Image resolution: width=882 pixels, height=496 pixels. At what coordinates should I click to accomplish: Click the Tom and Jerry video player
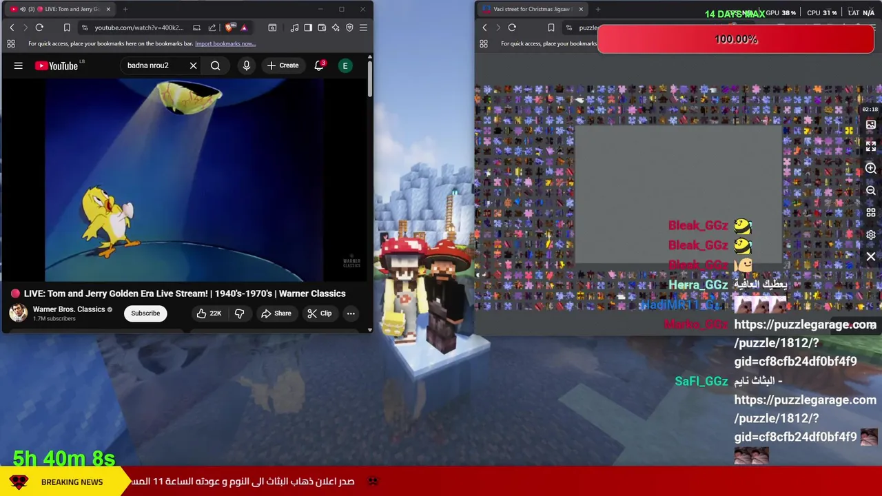(184, 180)
